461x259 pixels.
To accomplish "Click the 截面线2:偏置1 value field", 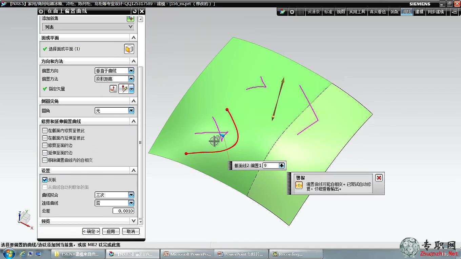I will pyautogui.click(x=270, y=166).
